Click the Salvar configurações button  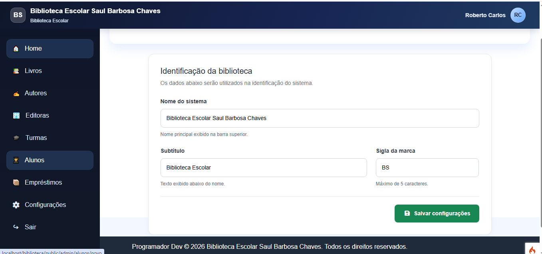[x=437, y=213]
